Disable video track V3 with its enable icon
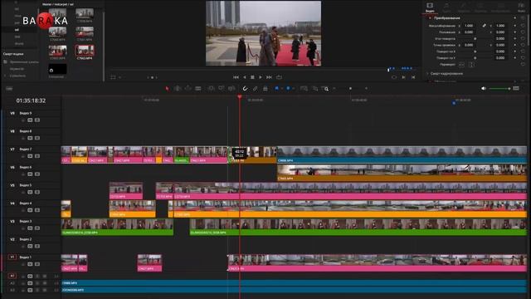 tap(37, 228)
